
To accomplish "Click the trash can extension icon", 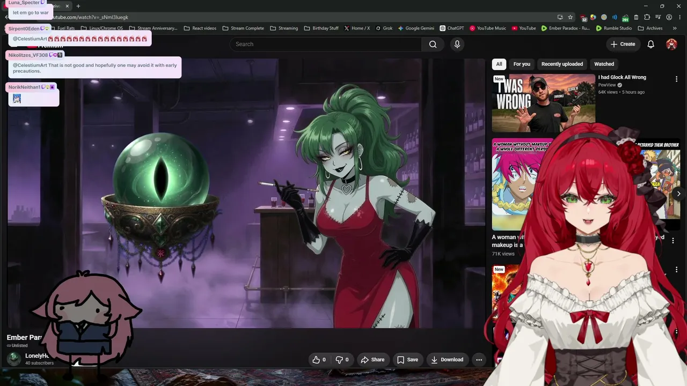I will click(x=636, y=17).
